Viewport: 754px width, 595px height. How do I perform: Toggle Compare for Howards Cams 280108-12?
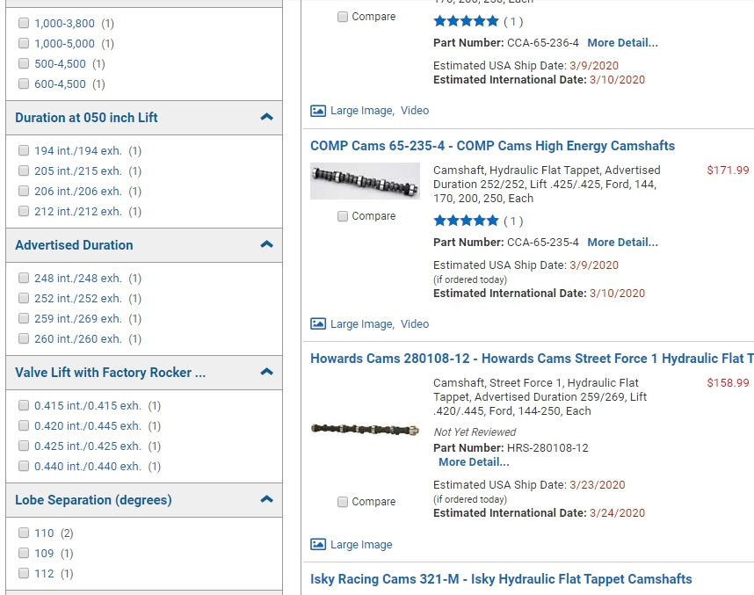point(343,502)
